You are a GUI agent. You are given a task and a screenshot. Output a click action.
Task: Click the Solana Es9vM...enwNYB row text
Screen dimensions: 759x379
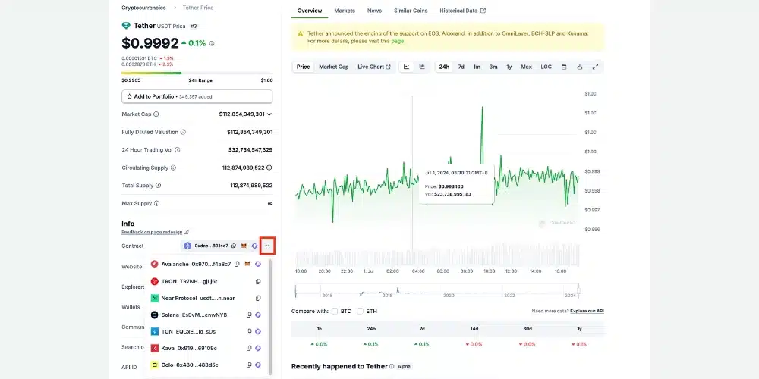194,315
